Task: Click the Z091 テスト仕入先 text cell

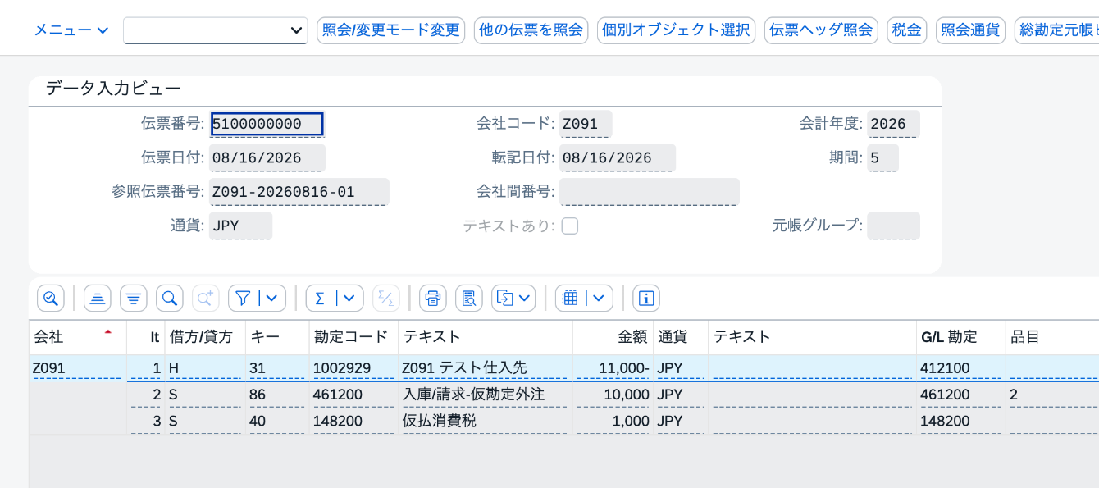Action: 486,368
